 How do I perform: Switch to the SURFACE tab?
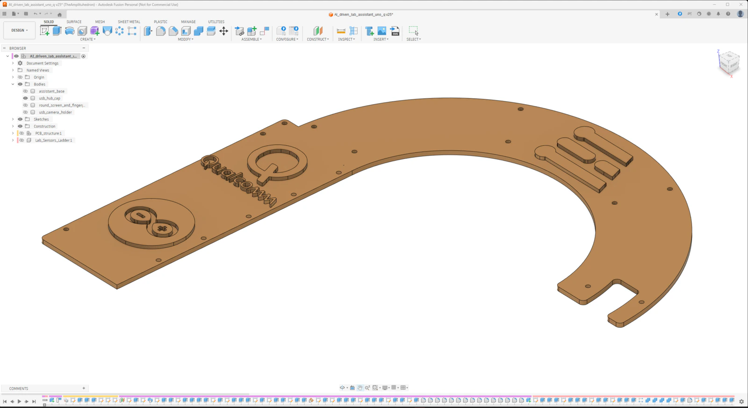[x=74, y=22]
